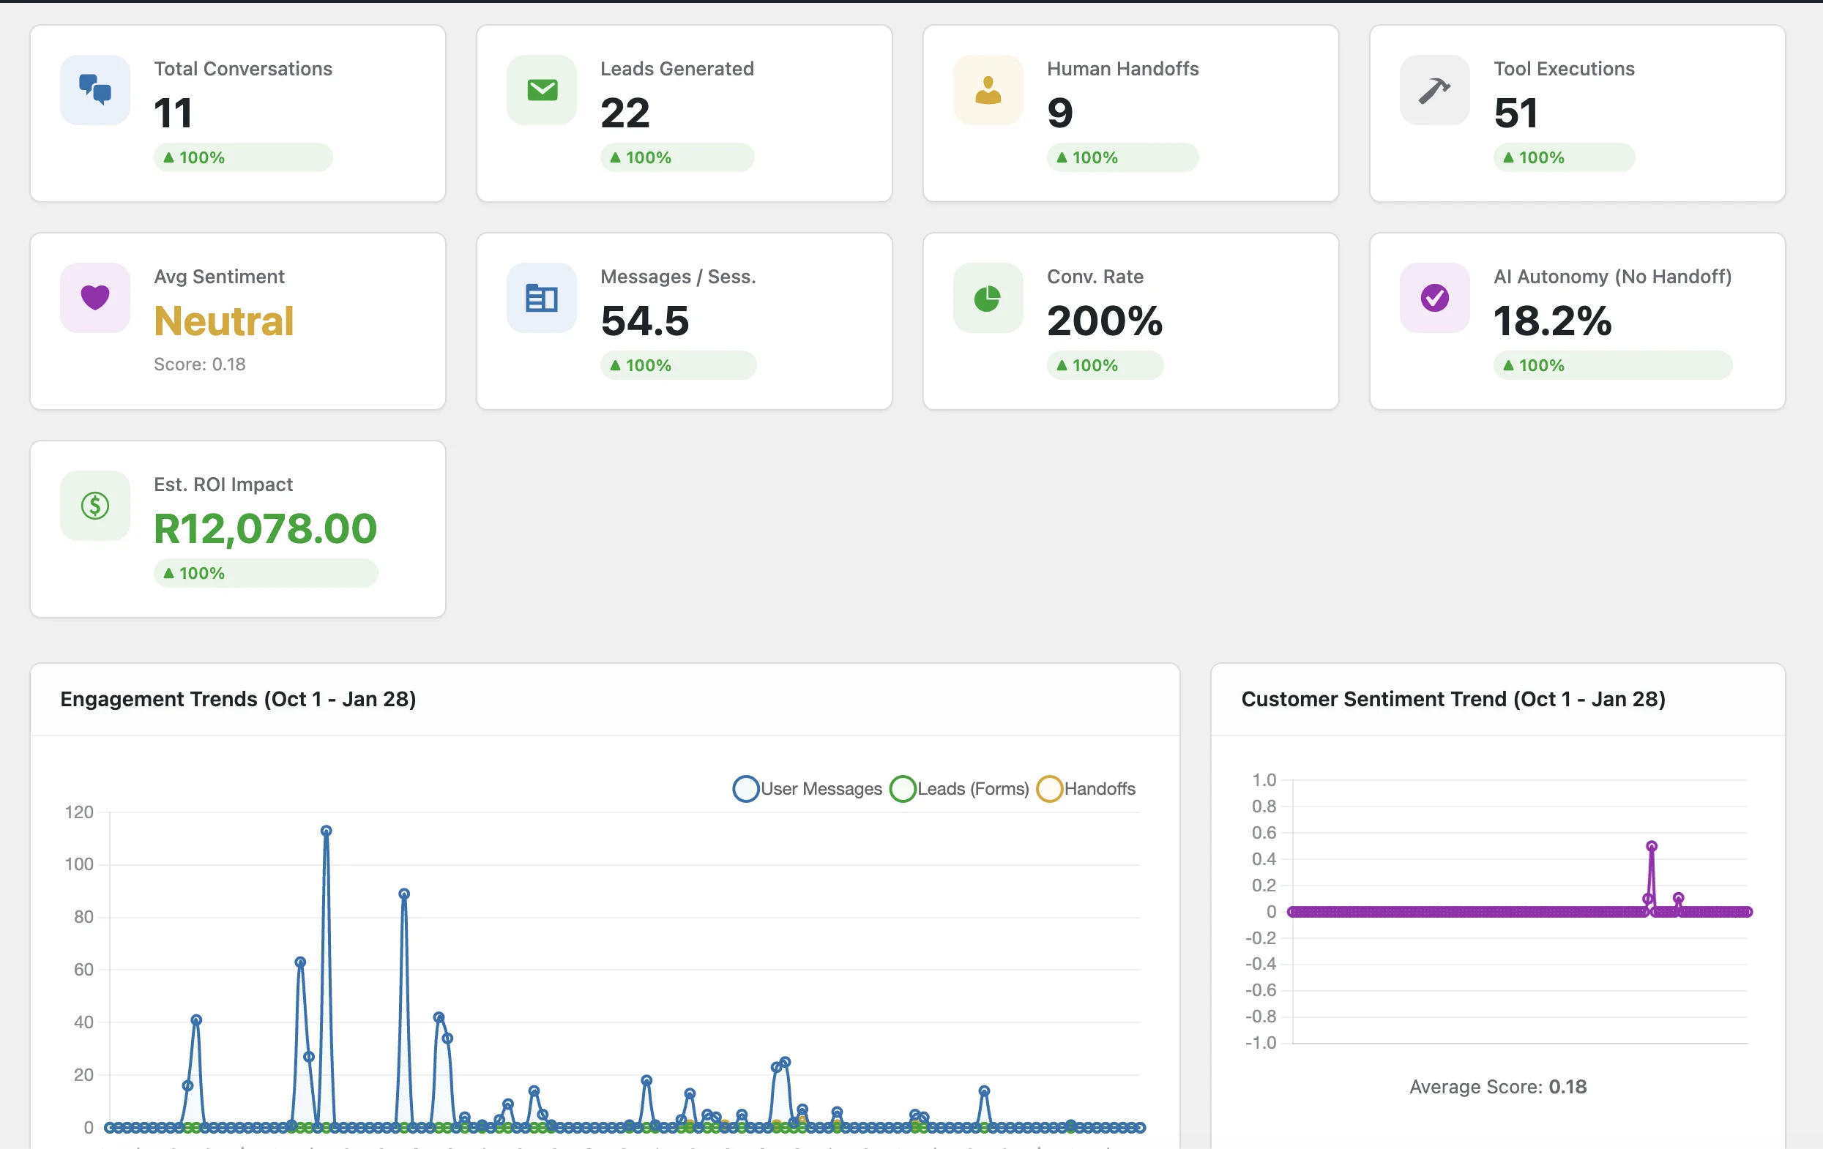Click the Messages / Sess. newspaper icon

point(541,297)
